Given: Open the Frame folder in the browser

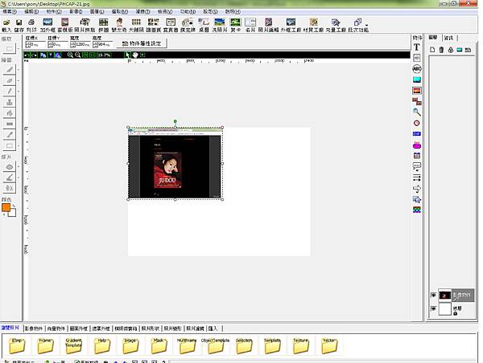Looking at the screenshot, I should 45,346.
